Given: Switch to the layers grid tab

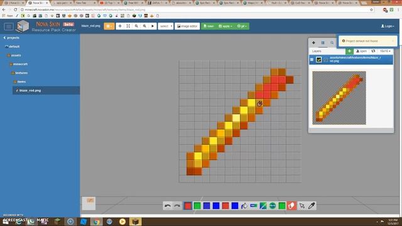Looking at the screenshot, I should pos(323,43).
